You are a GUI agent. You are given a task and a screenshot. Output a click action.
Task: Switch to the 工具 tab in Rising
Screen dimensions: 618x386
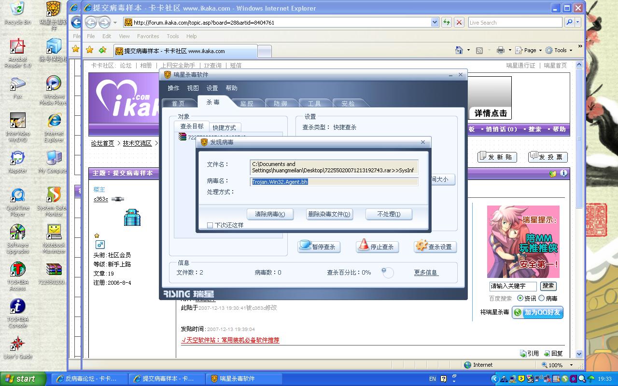[314, 103]
